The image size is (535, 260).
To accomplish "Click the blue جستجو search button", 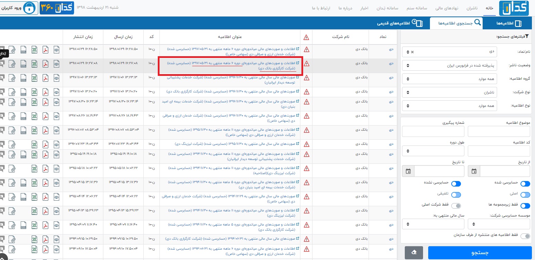I will [x=480, y=253].
